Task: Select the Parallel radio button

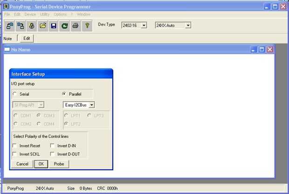Action: click(64, 94)
